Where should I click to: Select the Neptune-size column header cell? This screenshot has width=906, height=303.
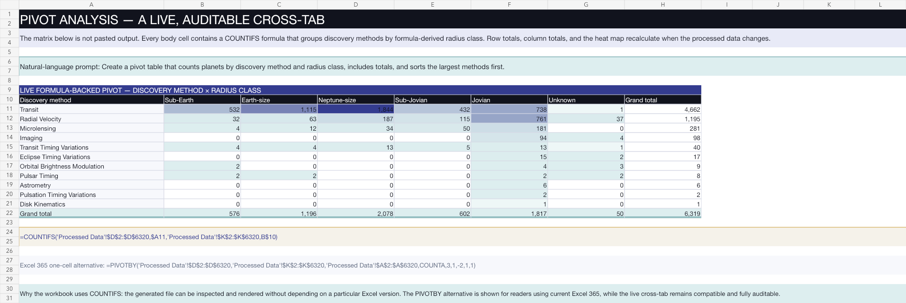point(356,99)
